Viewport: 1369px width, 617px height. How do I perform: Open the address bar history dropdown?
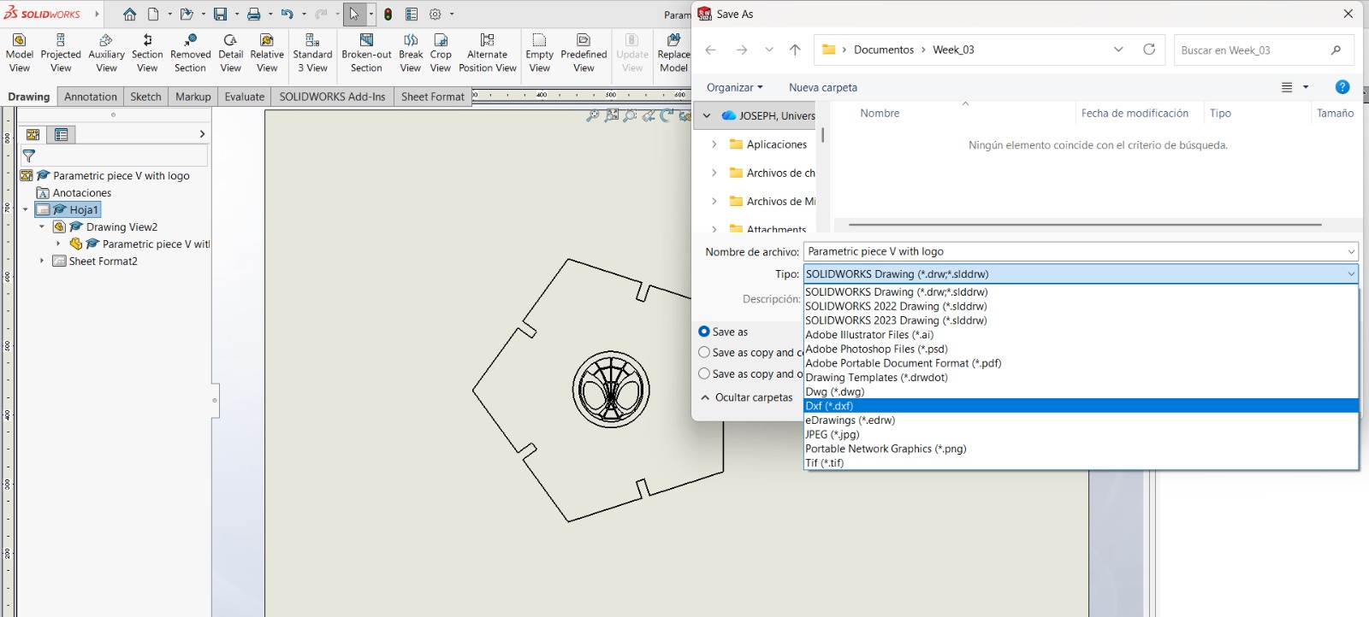pyautogui.click(x=1118, y=50)
